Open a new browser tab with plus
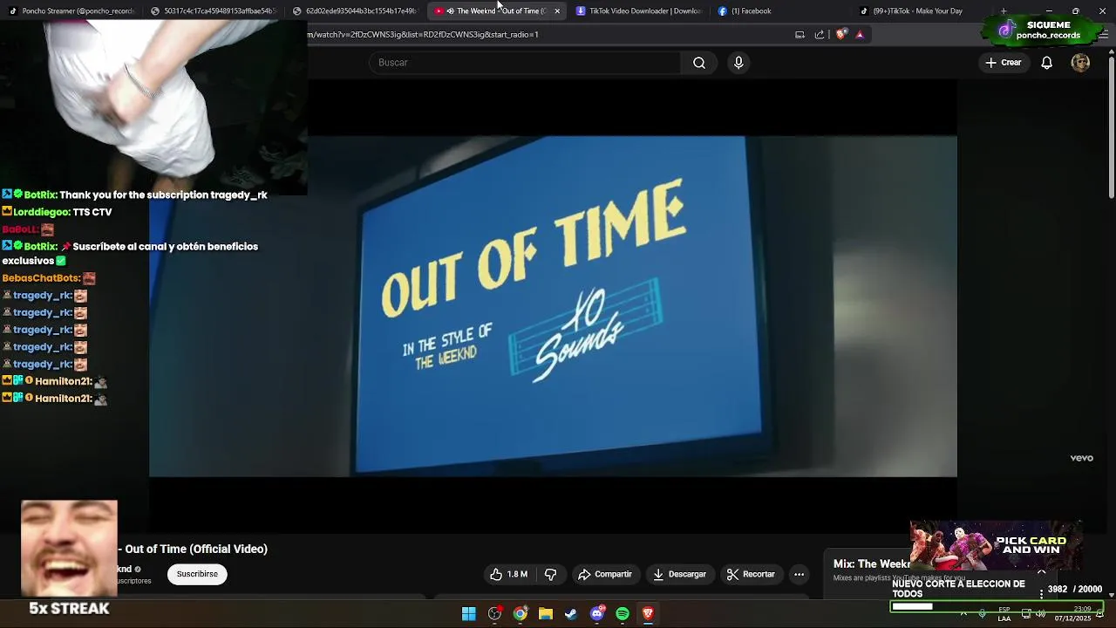 [1004, 11]
